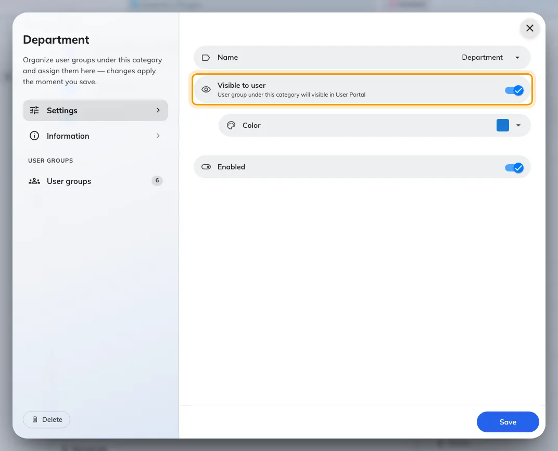Click the Settings sliders icon

34,111
